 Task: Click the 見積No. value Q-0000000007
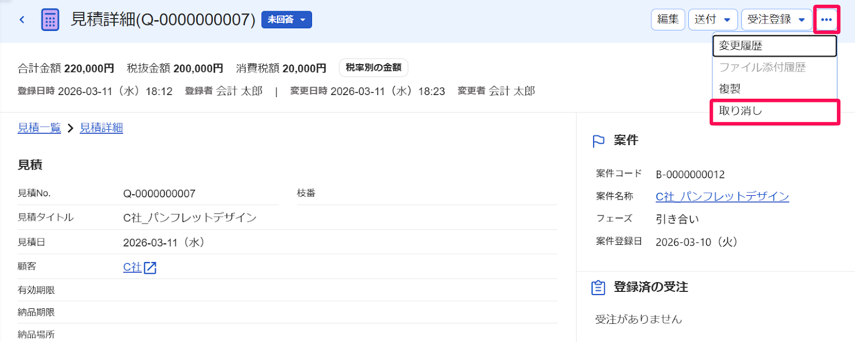click(159, 194)
